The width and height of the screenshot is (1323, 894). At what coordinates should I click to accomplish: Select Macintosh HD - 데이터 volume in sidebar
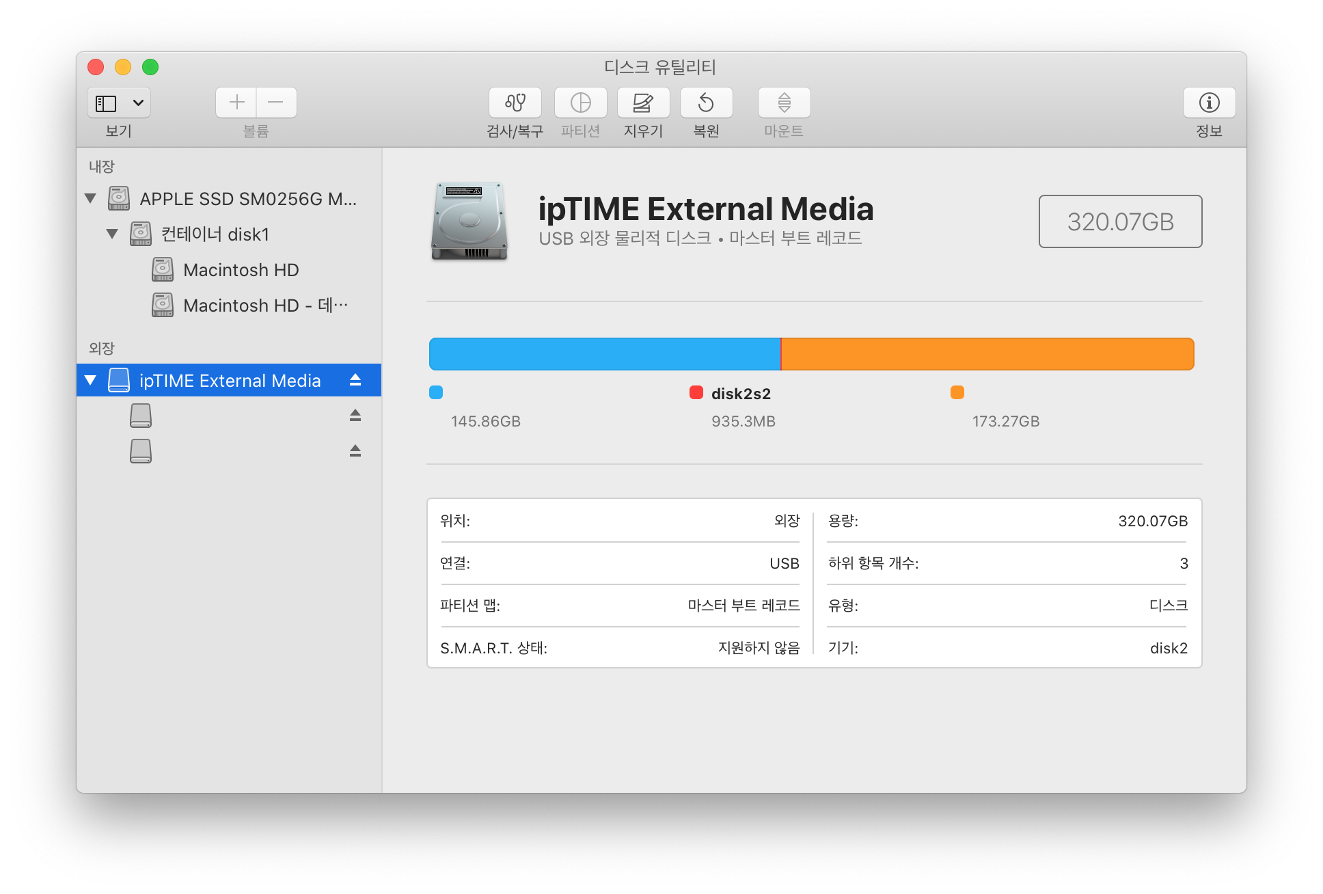264,306
